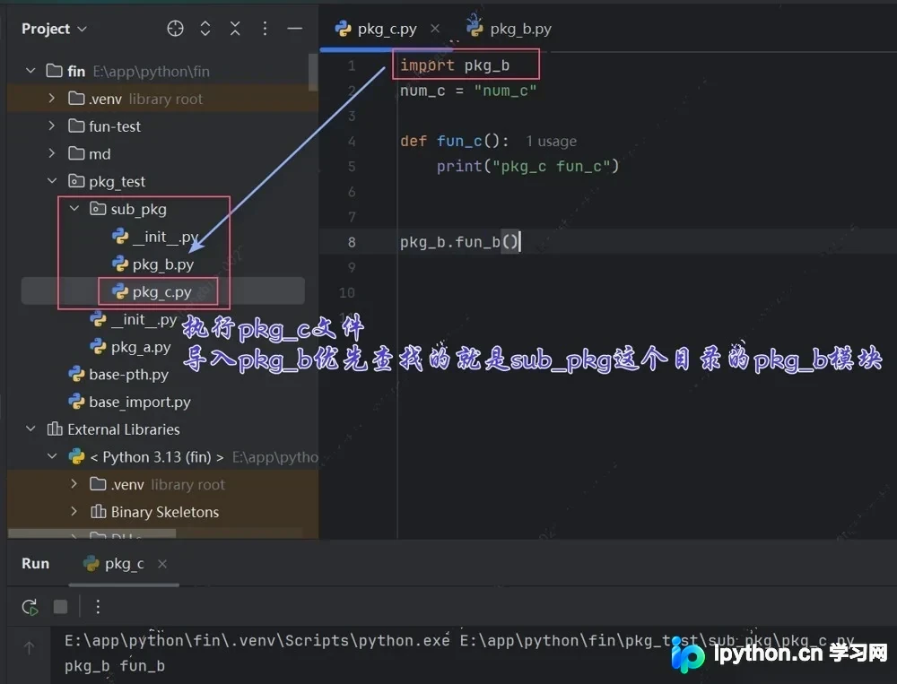Switch to the pkg_c.py editor tab
The image size is (897, 684).
(x=387, y=29)
